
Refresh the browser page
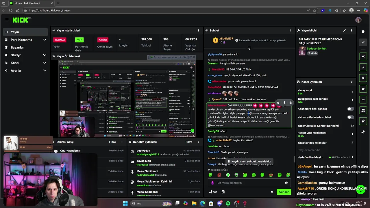point(11,10)
